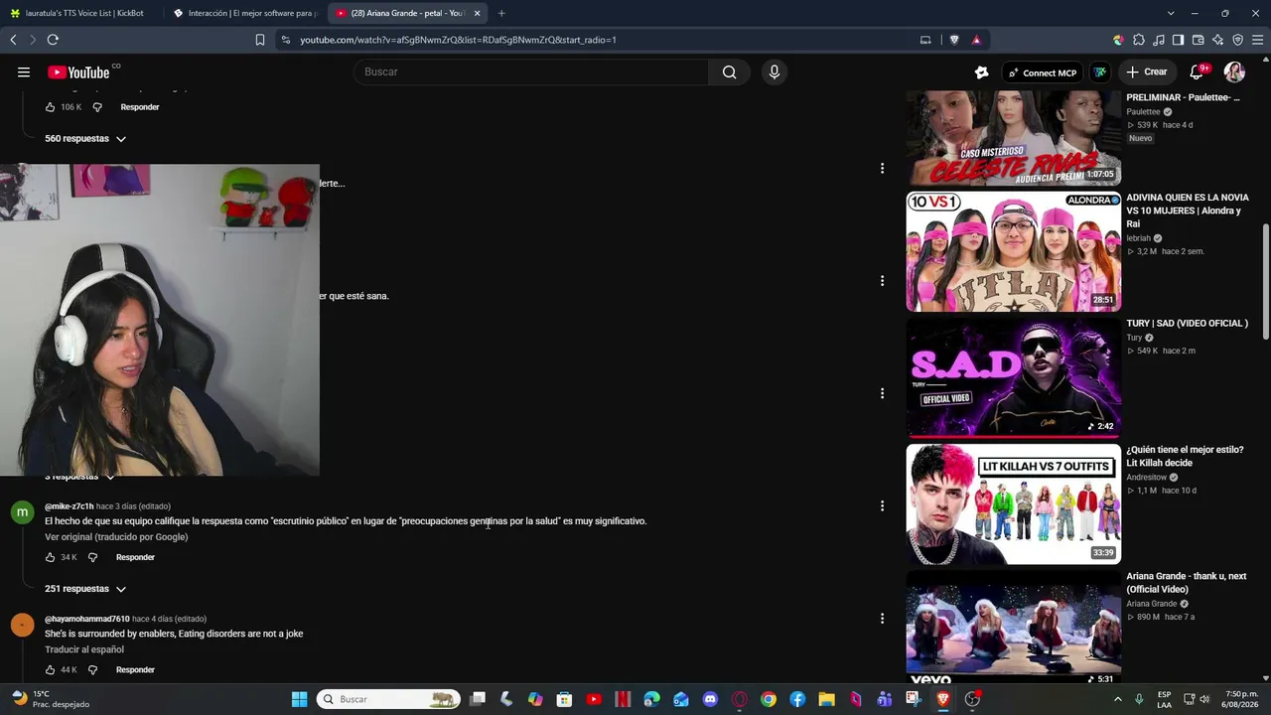Open the tab search dropdown chevron
Image resolution: width=1271 pixels, height=715 pixels.
[1171, 13]
